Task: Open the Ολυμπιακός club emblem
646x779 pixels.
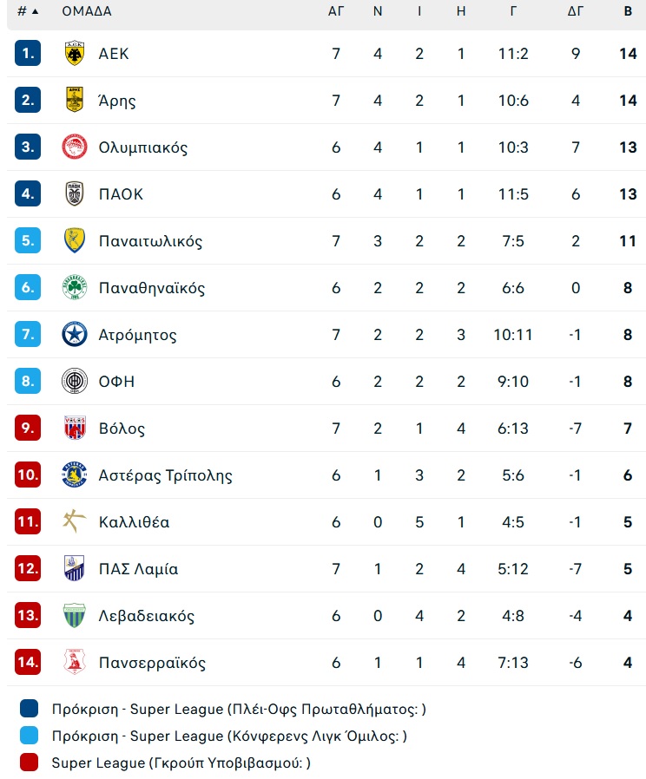Action: tap(75, 147)
